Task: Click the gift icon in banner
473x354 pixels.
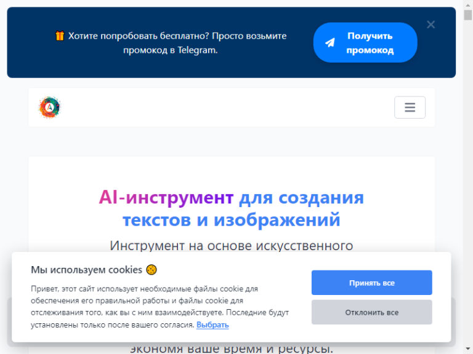Action: (x=60, y=36)
